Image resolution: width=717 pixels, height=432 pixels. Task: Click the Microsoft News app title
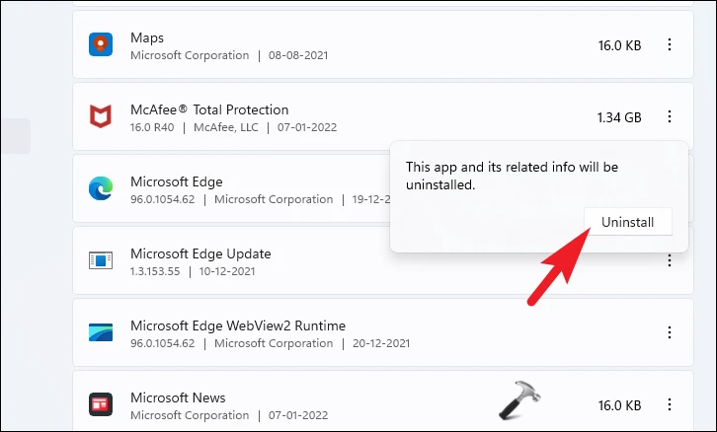(178, 397)
